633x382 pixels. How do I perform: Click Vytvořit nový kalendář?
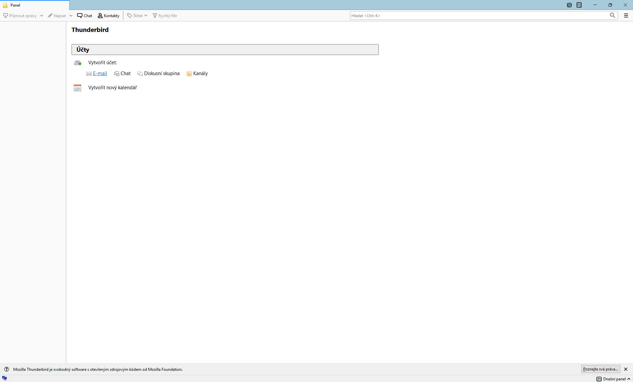pyautogui.click(x=112, y=88)
